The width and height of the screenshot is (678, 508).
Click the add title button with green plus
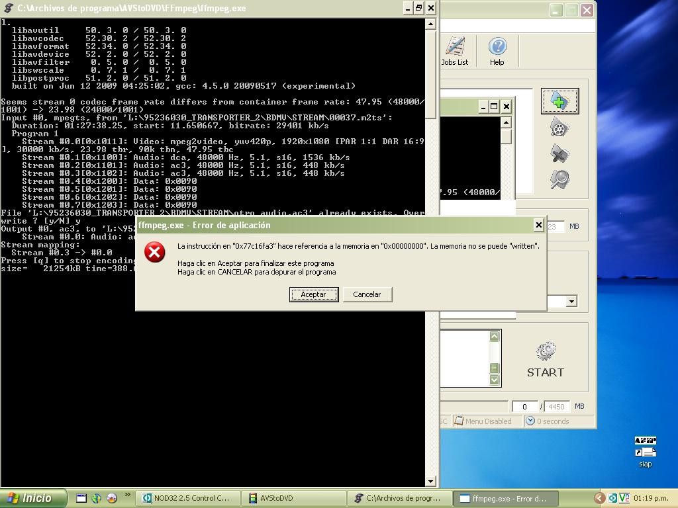tap(559, 101)
